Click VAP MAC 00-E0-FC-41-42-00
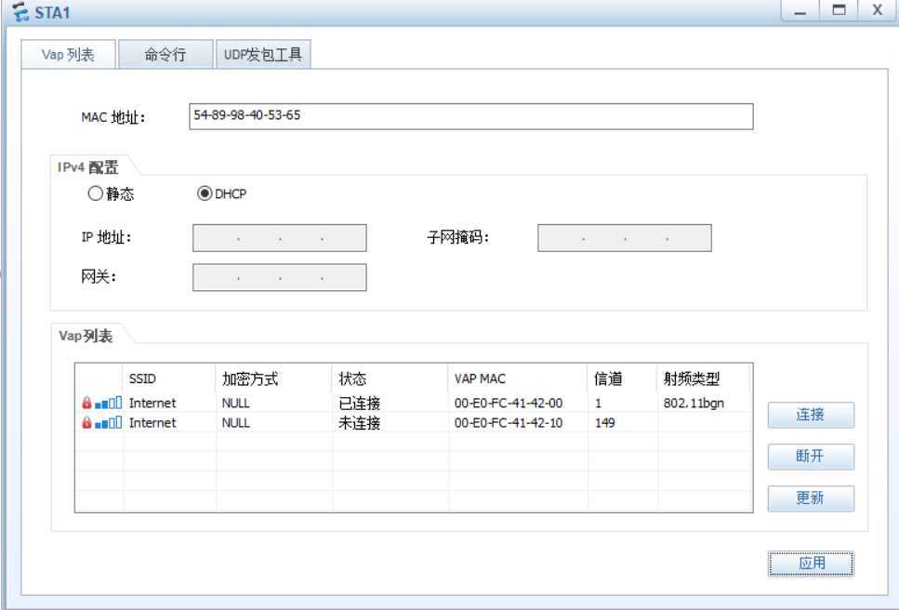899x610 pixels. coord(509,403)
